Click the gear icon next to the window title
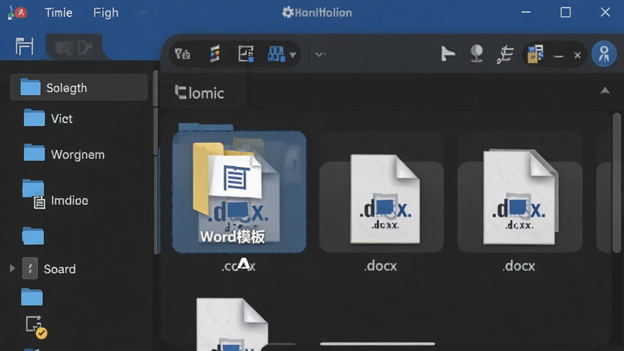The image size is (624, 351). 288,12
